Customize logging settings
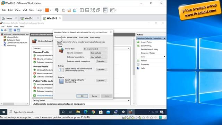Viewport: 222px width, 125px height. pos(102,81)
